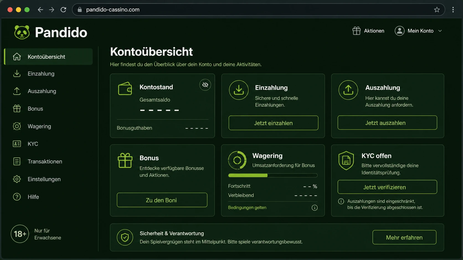The height and width of the screenshot is (260, 463).
Task: Click the Jetzt verifizieren button
Action: pyautogui.click(x=387, y=187)
